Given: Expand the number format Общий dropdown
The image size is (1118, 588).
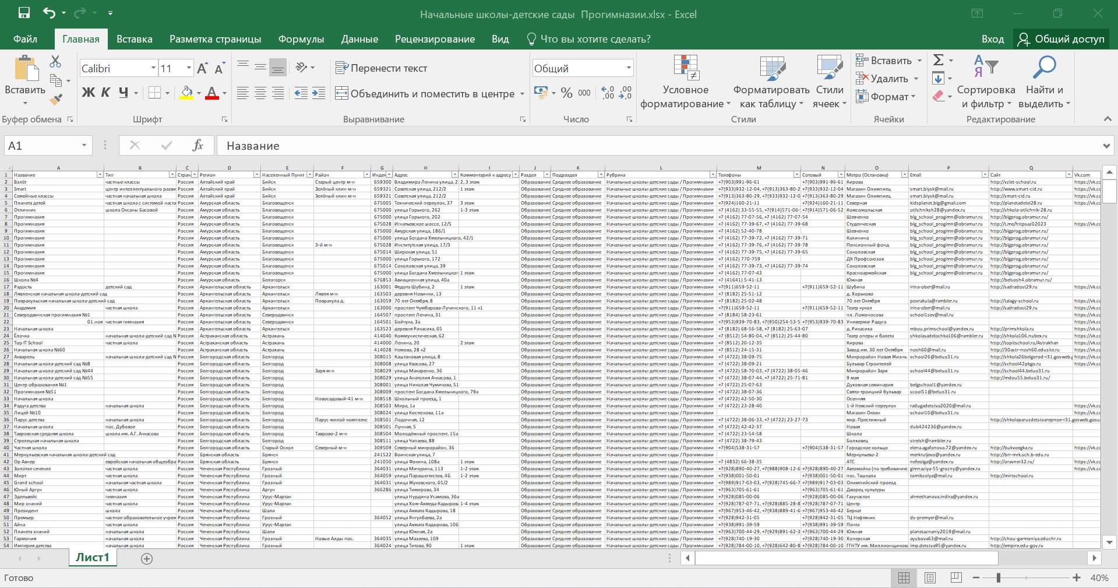Looking at the screenshot, I should [x=629, y=68].
